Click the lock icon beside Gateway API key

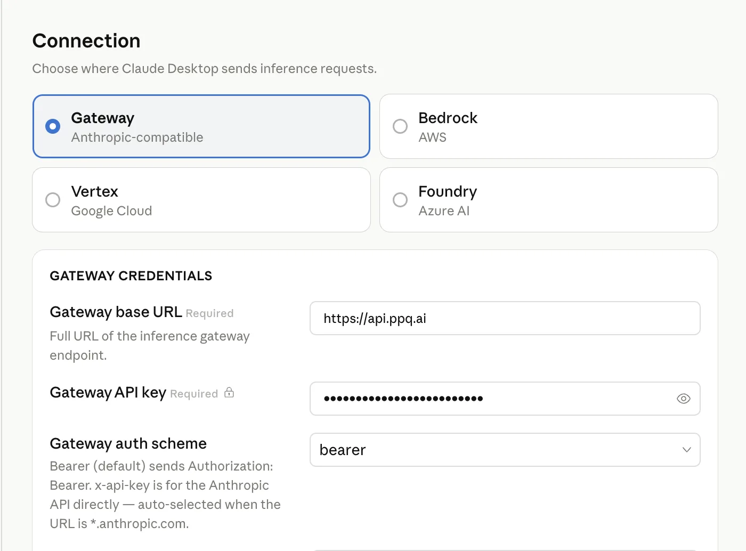229,392
